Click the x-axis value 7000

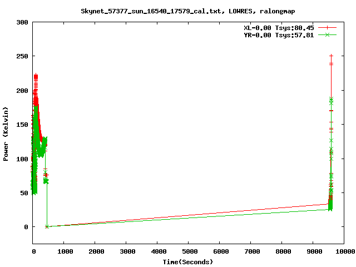click(252, 251)
